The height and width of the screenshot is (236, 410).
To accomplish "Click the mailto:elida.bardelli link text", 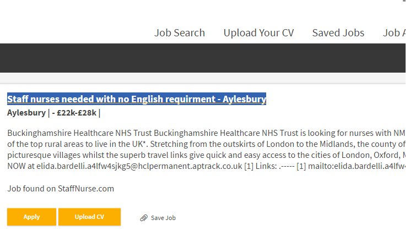I will coord(357,166).
